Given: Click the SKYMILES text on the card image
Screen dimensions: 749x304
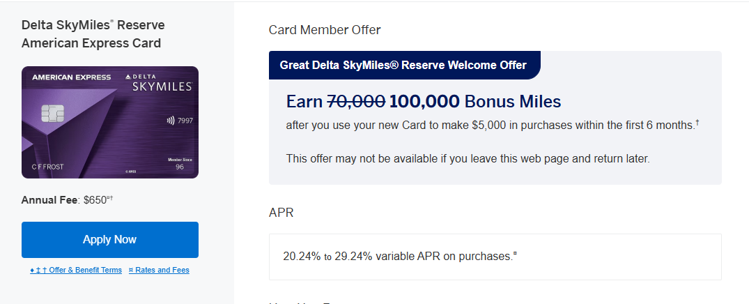Looking at the screenshot, I should [x=162, y=87].
